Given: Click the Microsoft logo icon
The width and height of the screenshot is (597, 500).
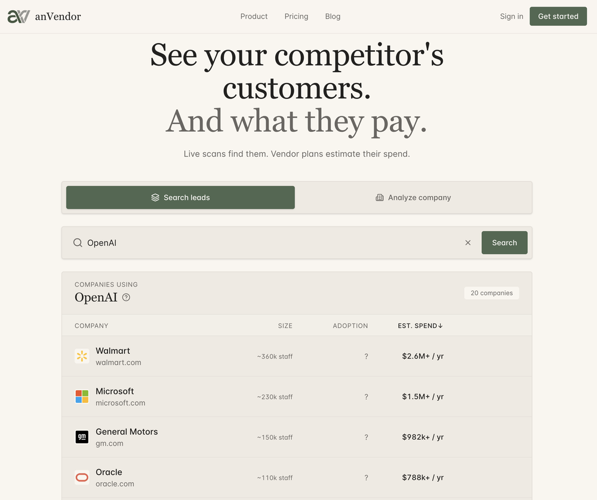Looking at the screenshot, I should 82,397.
